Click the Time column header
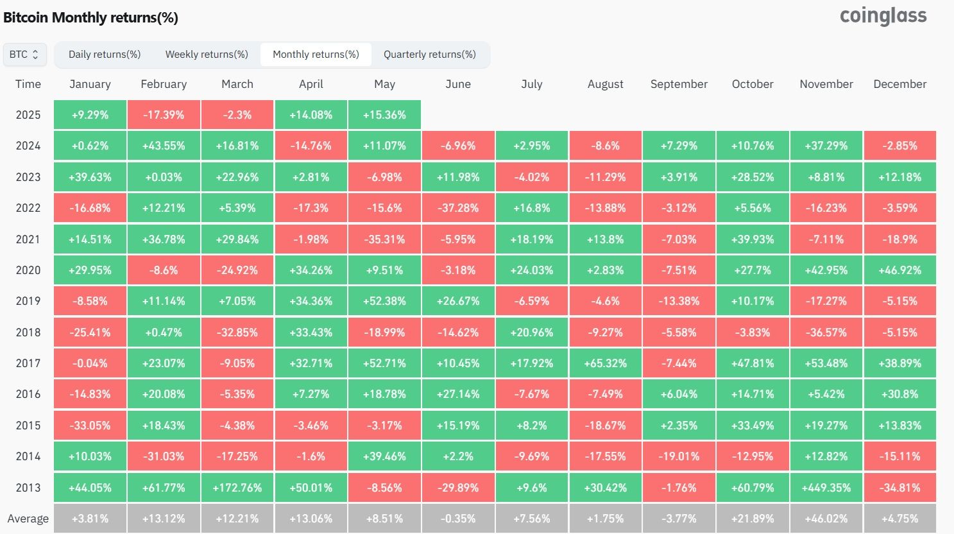954x534 pixels. 28,84
